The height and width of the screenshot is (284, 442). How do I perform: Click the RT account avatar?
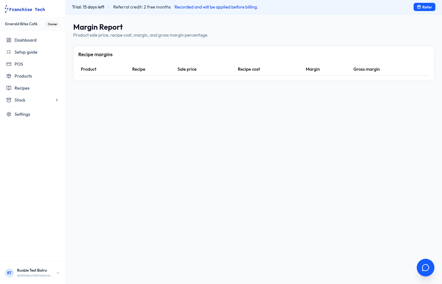tap(9, 273)
